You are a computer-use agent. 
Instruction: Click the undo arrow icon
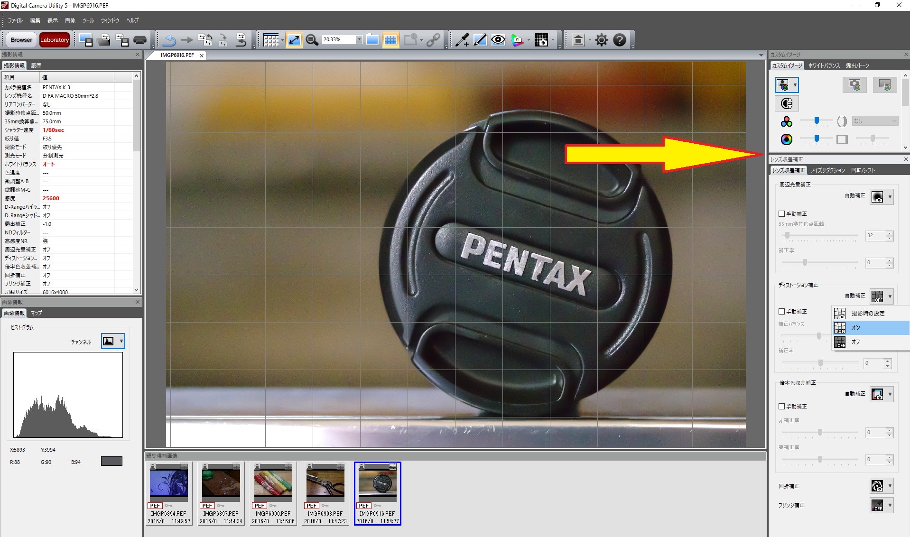169,40
